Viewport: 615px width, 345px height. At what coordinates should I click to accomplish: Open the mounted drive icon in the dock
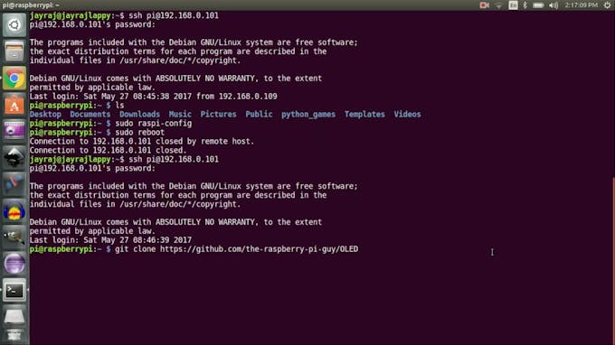click(14, 316)
